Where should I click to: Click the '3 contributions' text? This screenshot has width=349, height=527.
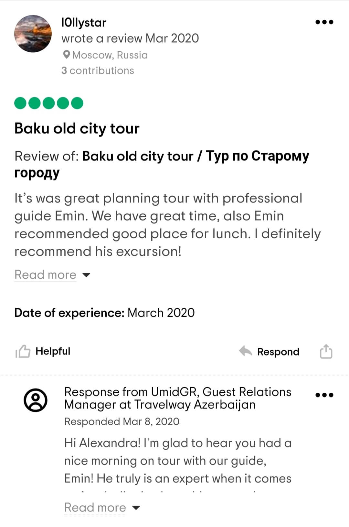[98, 71]
